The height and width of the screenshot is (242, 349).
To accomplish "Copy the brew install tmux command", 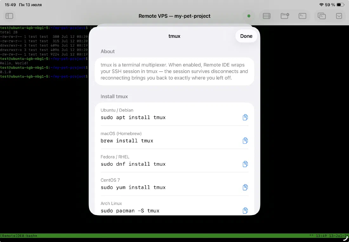I will tap(245, 141).
